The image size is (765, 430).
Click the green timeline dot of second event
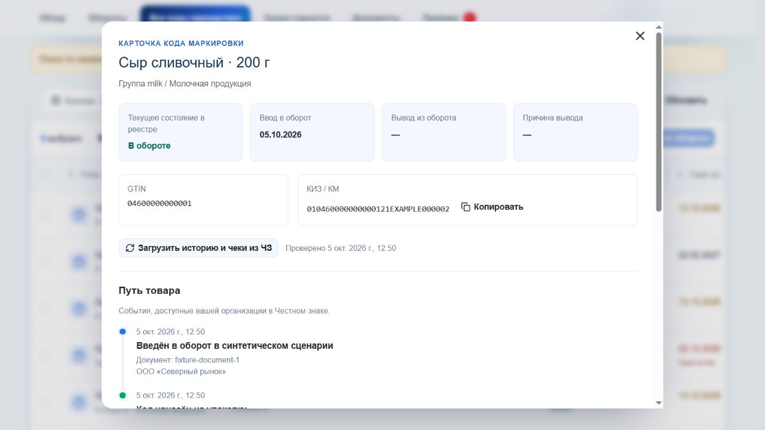tap(123, 395)
